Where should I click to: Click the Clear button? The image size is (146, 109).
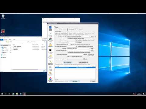tap(68, 57)
